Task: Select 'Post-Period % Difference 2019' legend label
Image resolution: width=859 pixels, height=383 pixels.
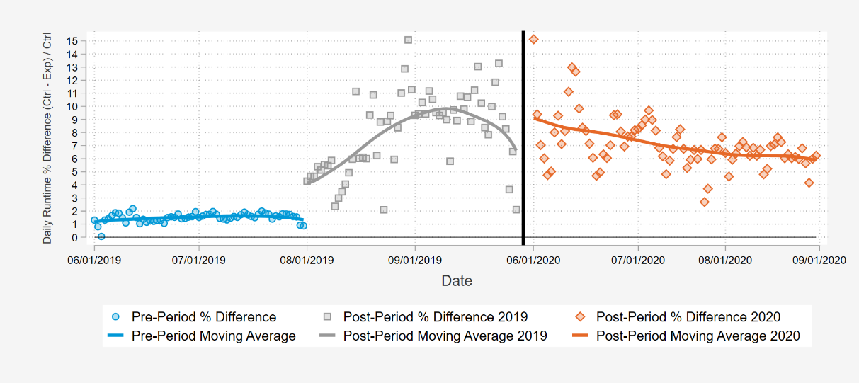Action: point(435,316)
